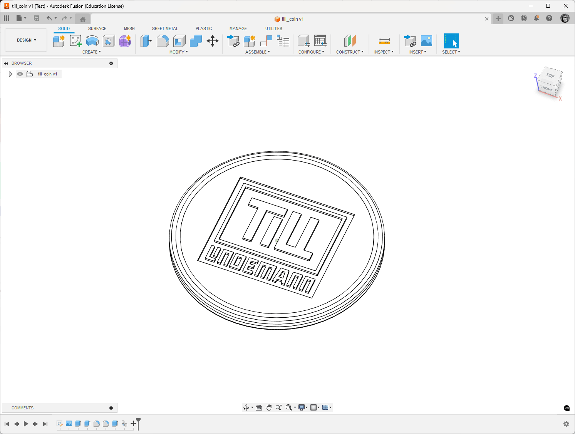Switch to the MESH tab
Image resolution: width=575 pixels, height=434 pixels.
tap(129, 28)
